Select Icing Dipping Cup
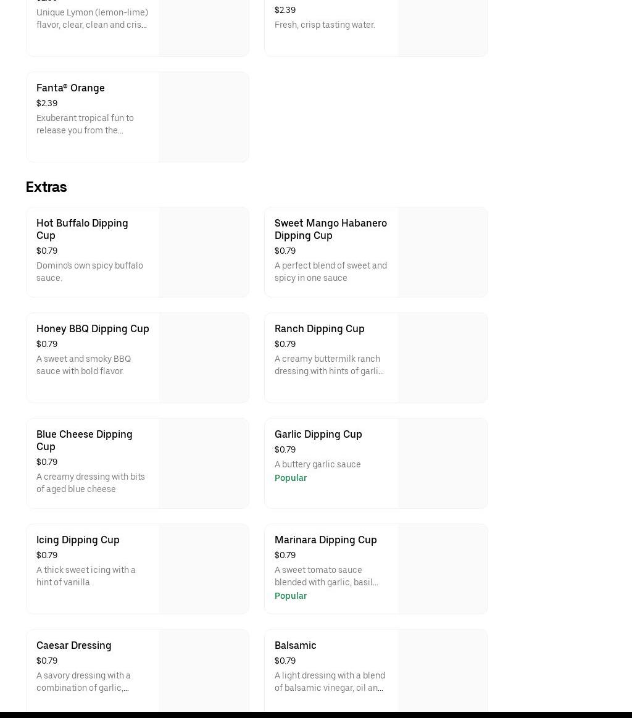Image resolution: width=632 pixels, height=718 pixels. click(x=138, y=569)
